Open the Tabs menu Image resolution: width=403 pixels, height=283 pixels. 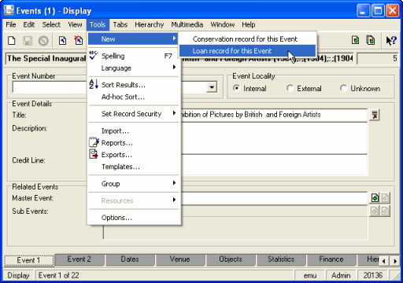(120, 24)
